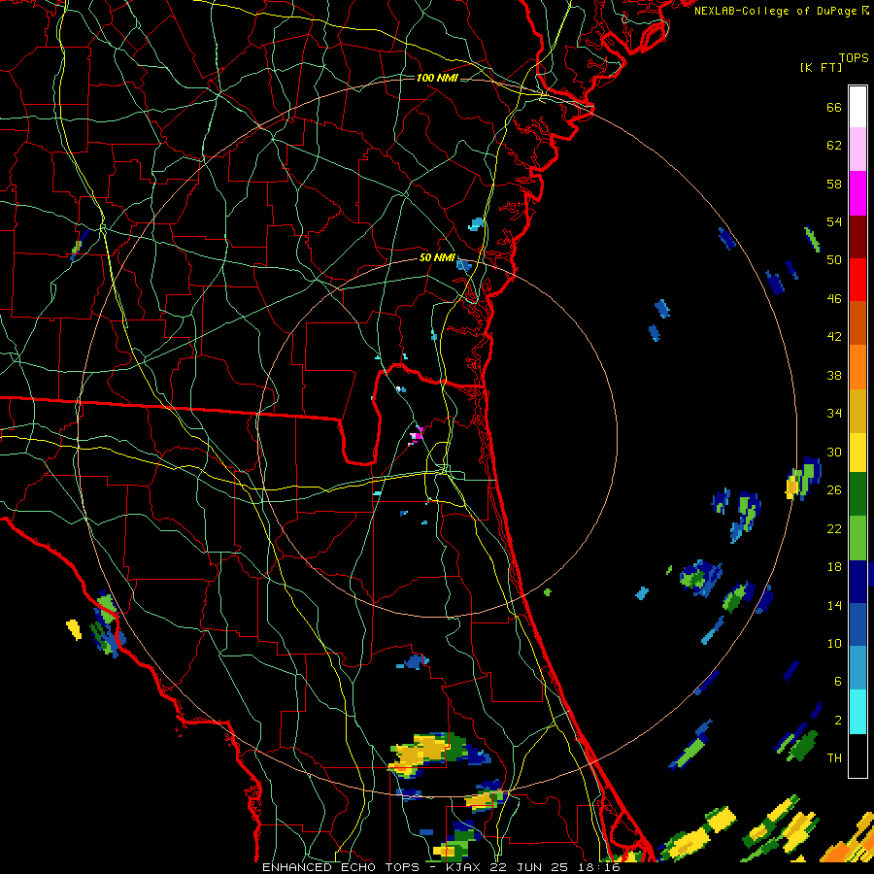
Task: Click the legend value "42"
Action: (834, 337)
